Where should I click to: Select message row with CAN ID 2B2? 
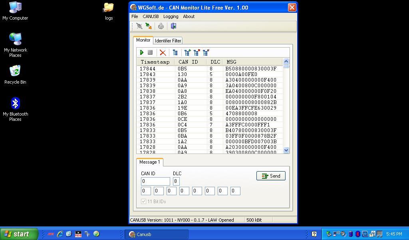pos(210,97)
